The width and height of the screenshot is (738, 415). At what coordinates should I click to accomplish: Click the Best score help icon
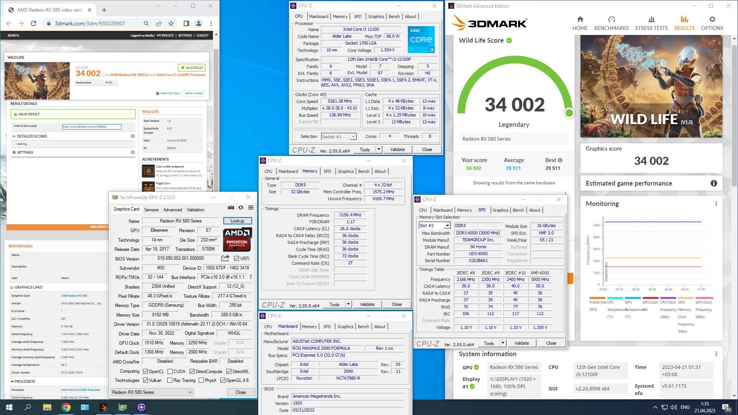(x=560, y=160)
